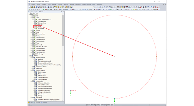Click the triangle warning-shaped toolbar icon

(139, 7)
